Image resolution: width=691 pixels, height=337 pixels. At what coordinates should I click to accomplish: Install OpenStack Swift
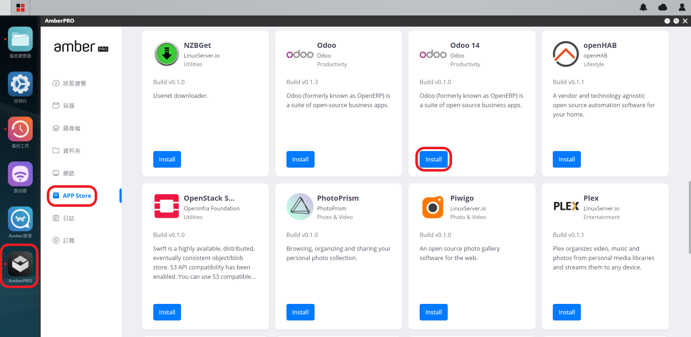(x=167, y=312)
